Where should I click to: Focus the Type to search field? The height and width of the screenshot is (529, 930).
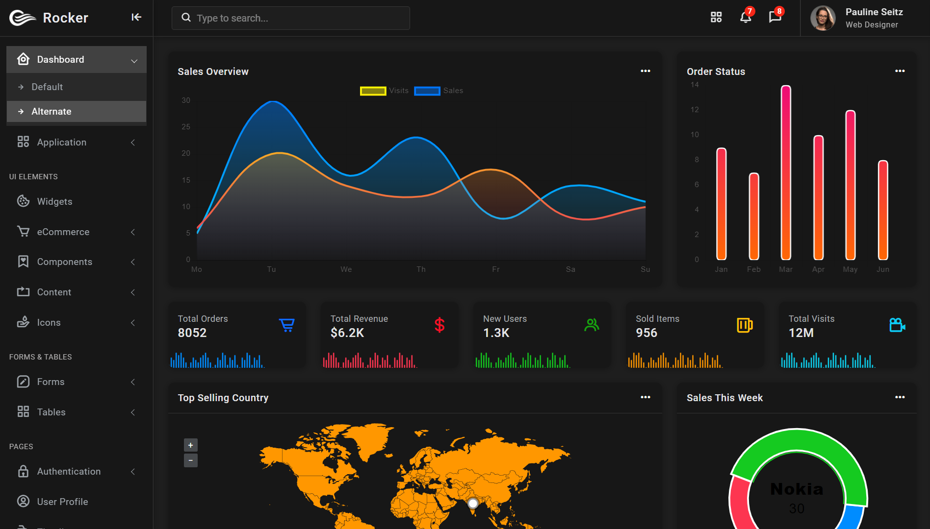click(x=291, y=18)
